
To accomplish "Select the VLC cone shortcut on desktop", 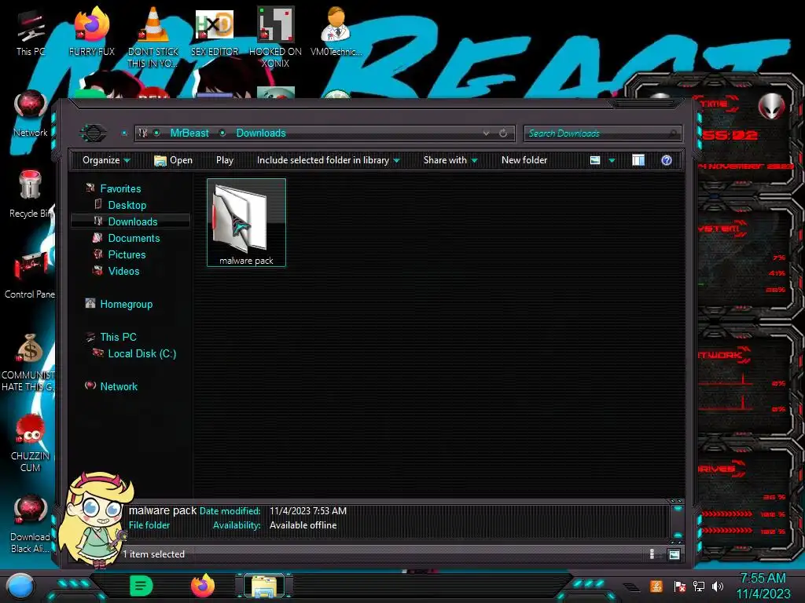I will (153, 36).
